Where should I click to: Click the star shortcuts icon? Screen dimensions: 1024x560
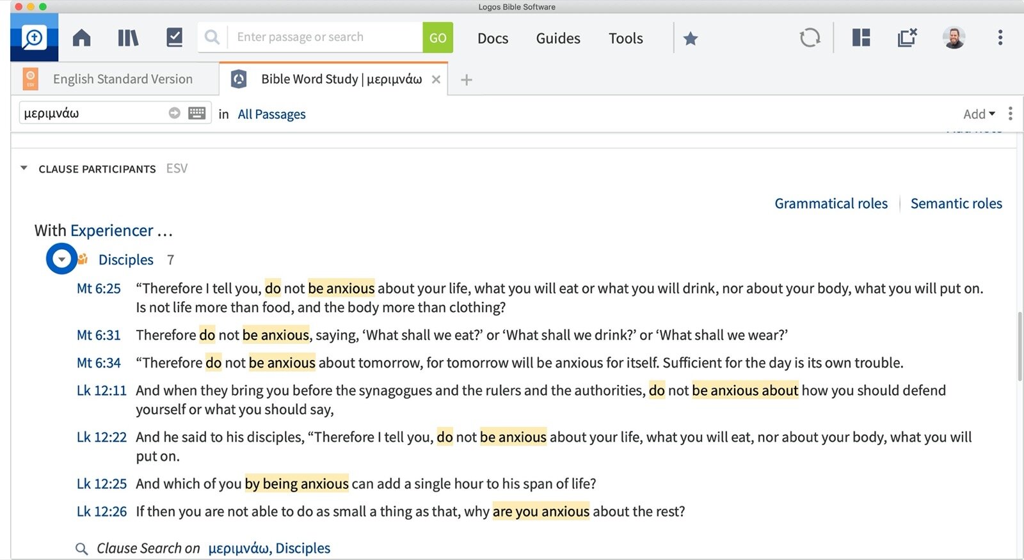691,38
